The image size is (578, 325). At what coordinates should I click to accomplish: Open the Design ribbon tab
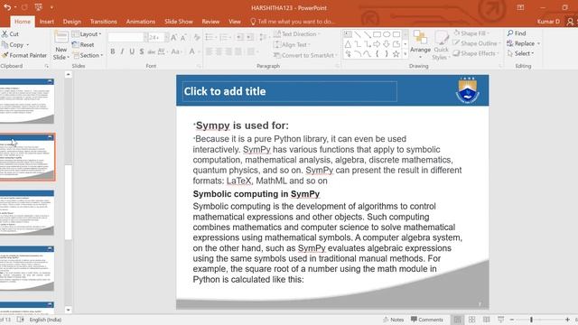click(72, 22)
